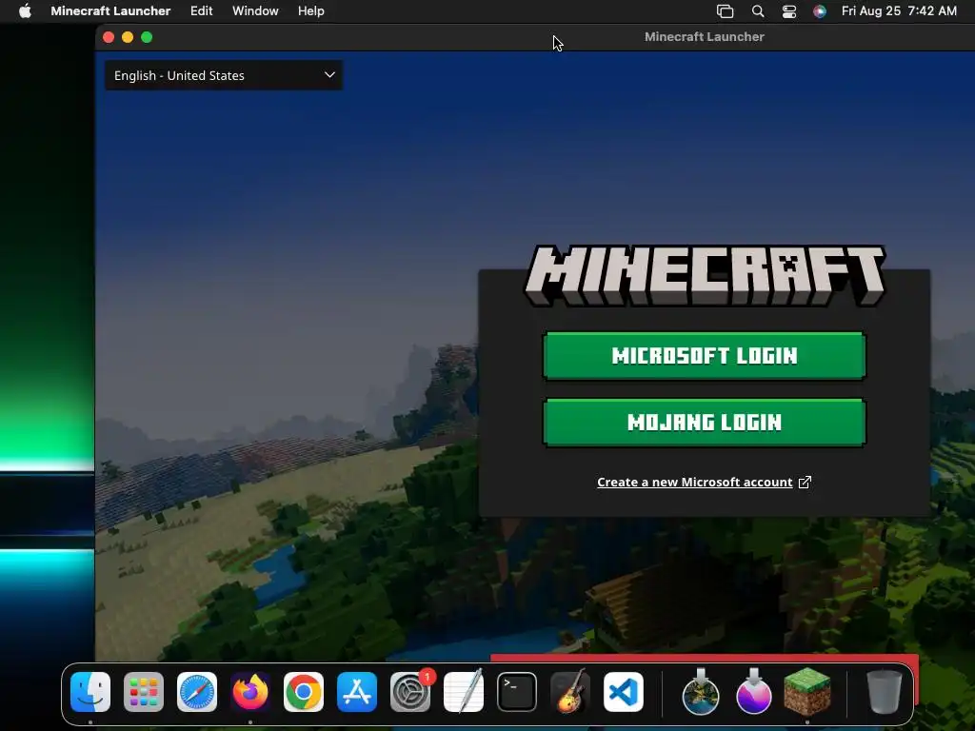
Task: Open the Help menu
Action: (x=311, y=10)
